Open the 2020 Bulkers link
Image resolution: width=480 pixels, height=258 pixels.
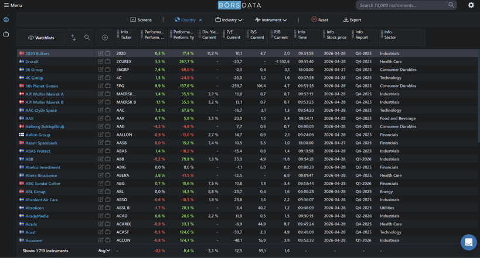(38, 53)
